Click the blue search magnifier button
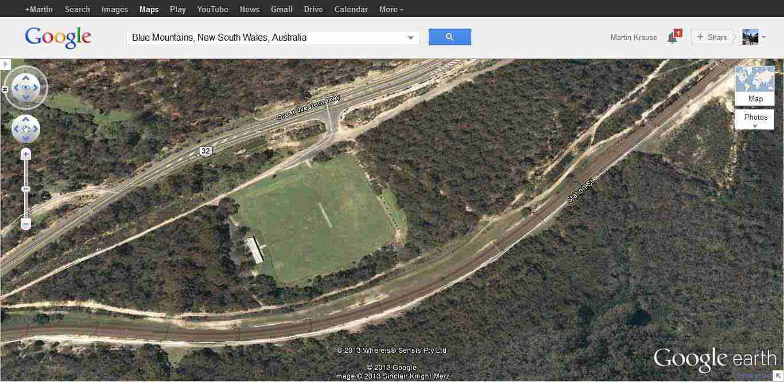Image resolution: width=784 pixels, height=382 pixels. (449, 37)
